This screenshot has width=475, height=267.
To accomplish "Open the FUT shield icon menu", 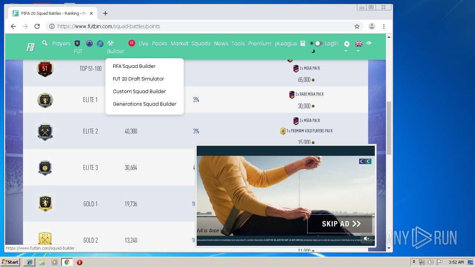I will pyautogui.click(x=78, y=43).
